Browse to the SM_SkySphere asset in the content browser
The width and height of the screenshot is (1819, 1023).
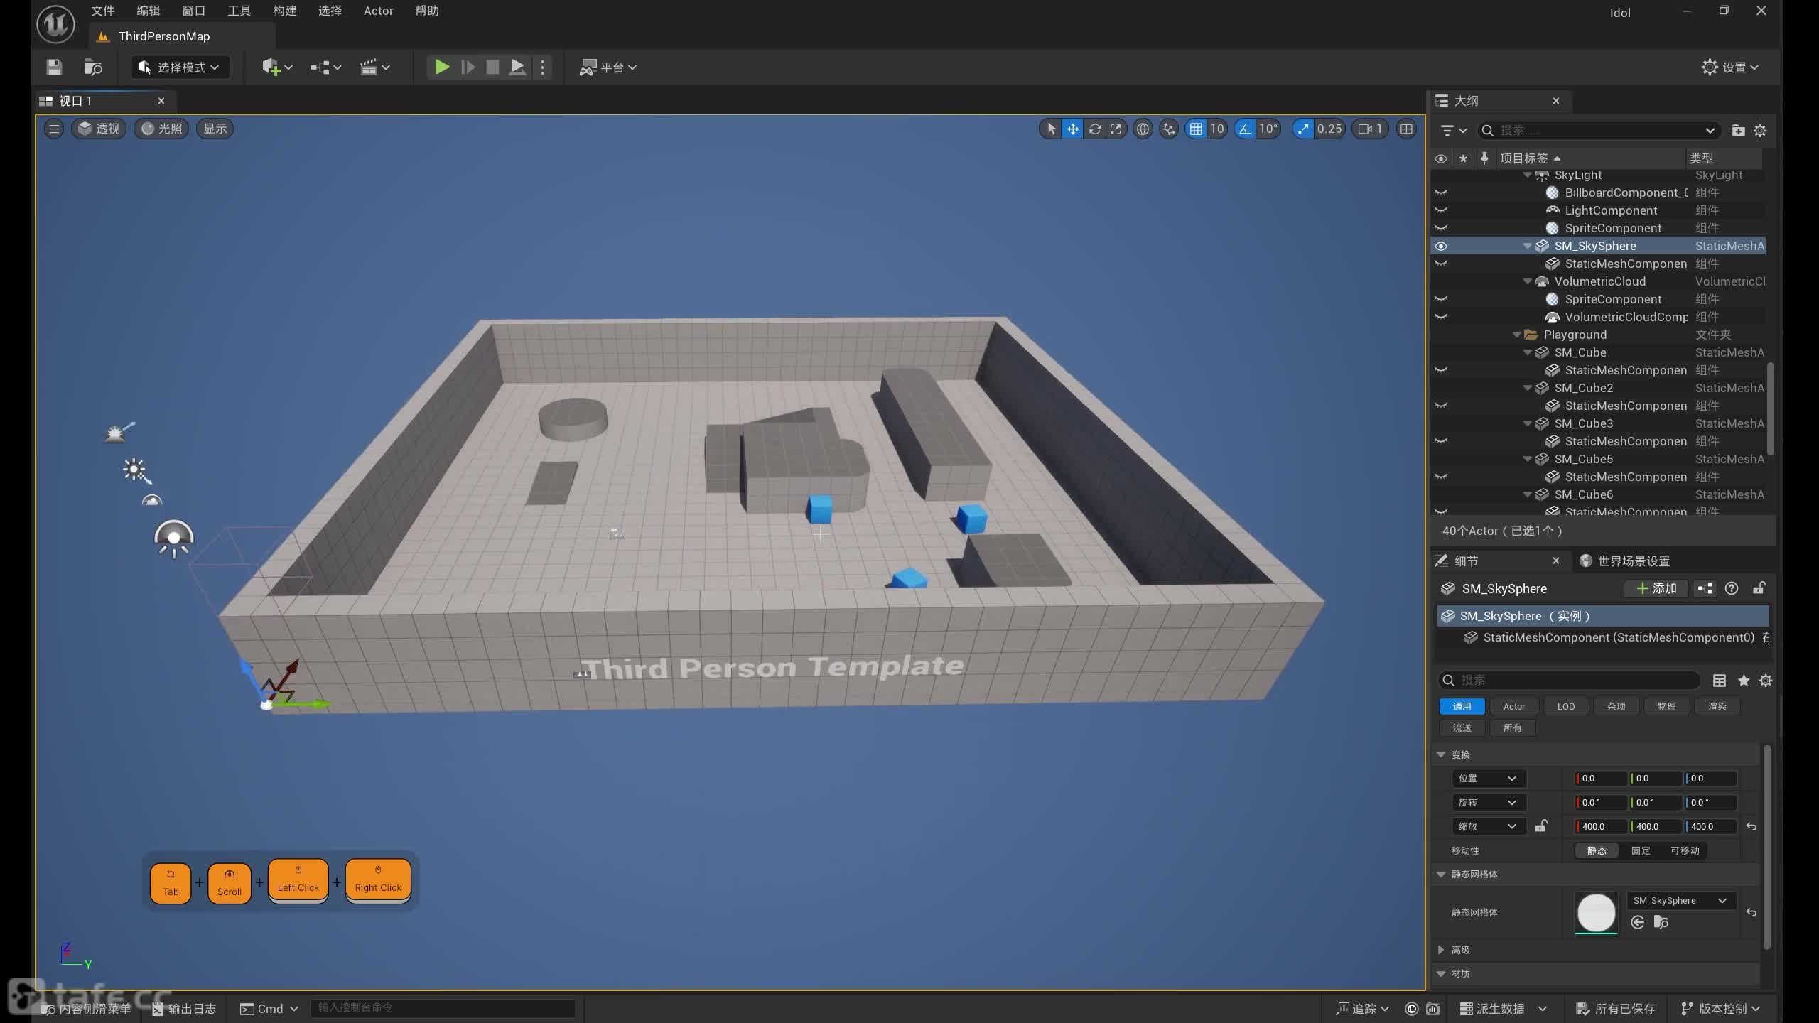coord(1661,922)
